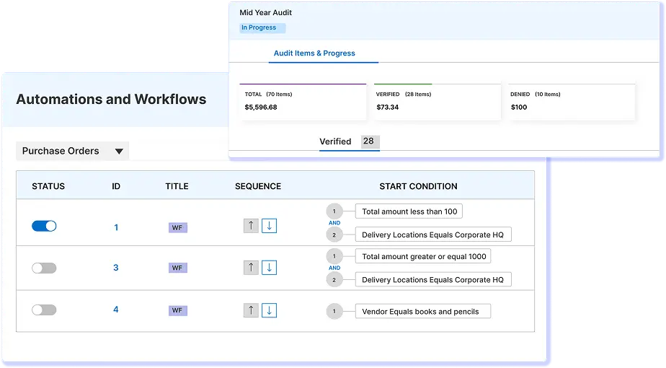
Task: Enable the workflow 4 status toggle
Action: tap(44, 310)
